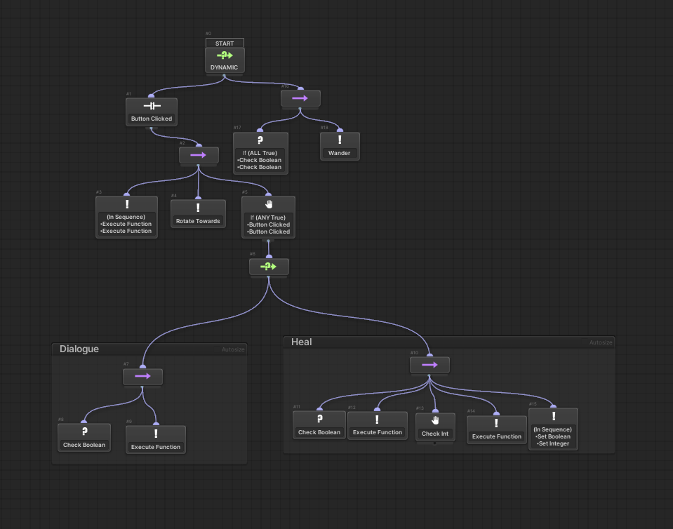This screenshot has width=673, height=529.
Task: Click the exclamation icon on the Set Boolean node
Action: [x=554, y=416]
